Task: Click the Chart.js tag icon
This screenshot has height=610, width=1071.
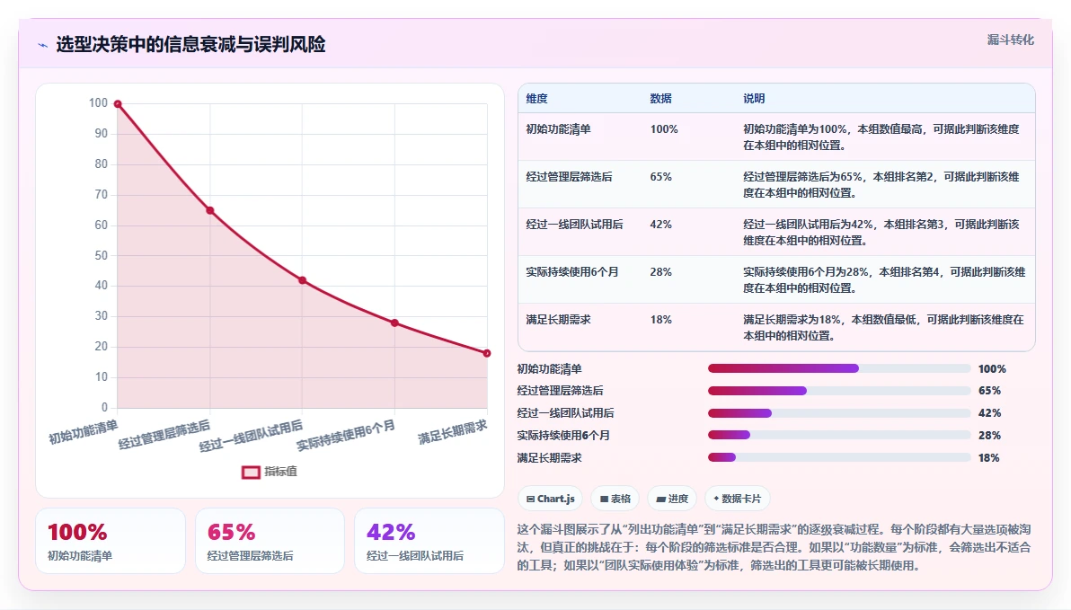Action: [530, 499]
